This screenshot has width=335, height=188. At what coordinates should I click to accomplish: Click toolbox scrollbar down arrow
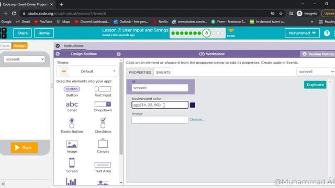coord(121,183)
